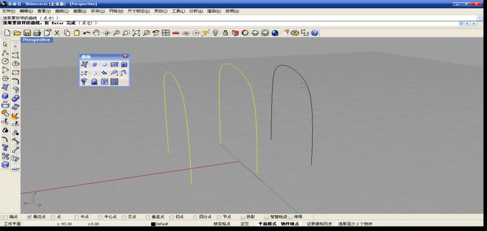
Task: Cut selection with the scissors icon
Action: tap(57, 33)
